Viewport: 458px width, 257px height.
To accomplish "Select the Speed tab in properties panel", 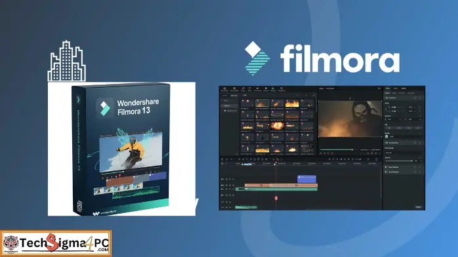I will 404,88.
